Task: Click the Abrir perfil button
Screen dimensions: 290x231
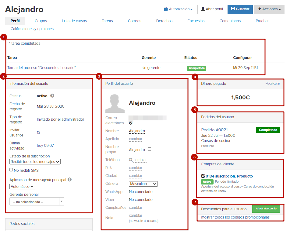Action: (x=212, y=9)
